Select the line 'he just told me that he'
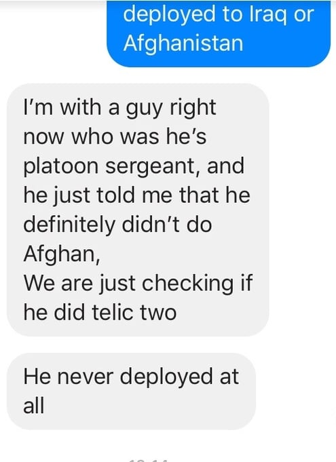 click(x=136, y=195)
